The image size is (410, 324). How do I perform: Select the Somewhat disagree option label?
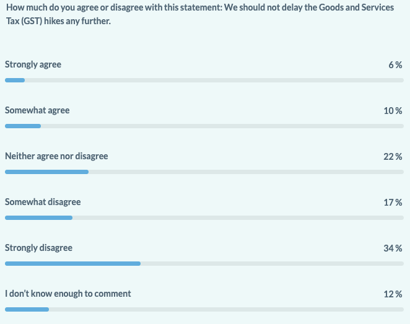(43, 202)
